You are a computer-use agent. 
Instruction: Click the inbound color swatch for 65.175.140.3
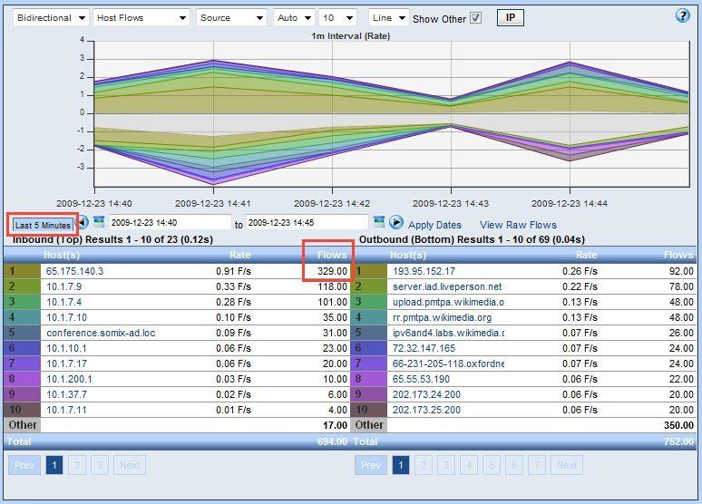coord(22,271)
